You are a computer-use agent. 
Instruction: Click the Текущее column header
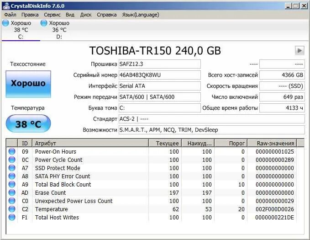coord(165,143)
